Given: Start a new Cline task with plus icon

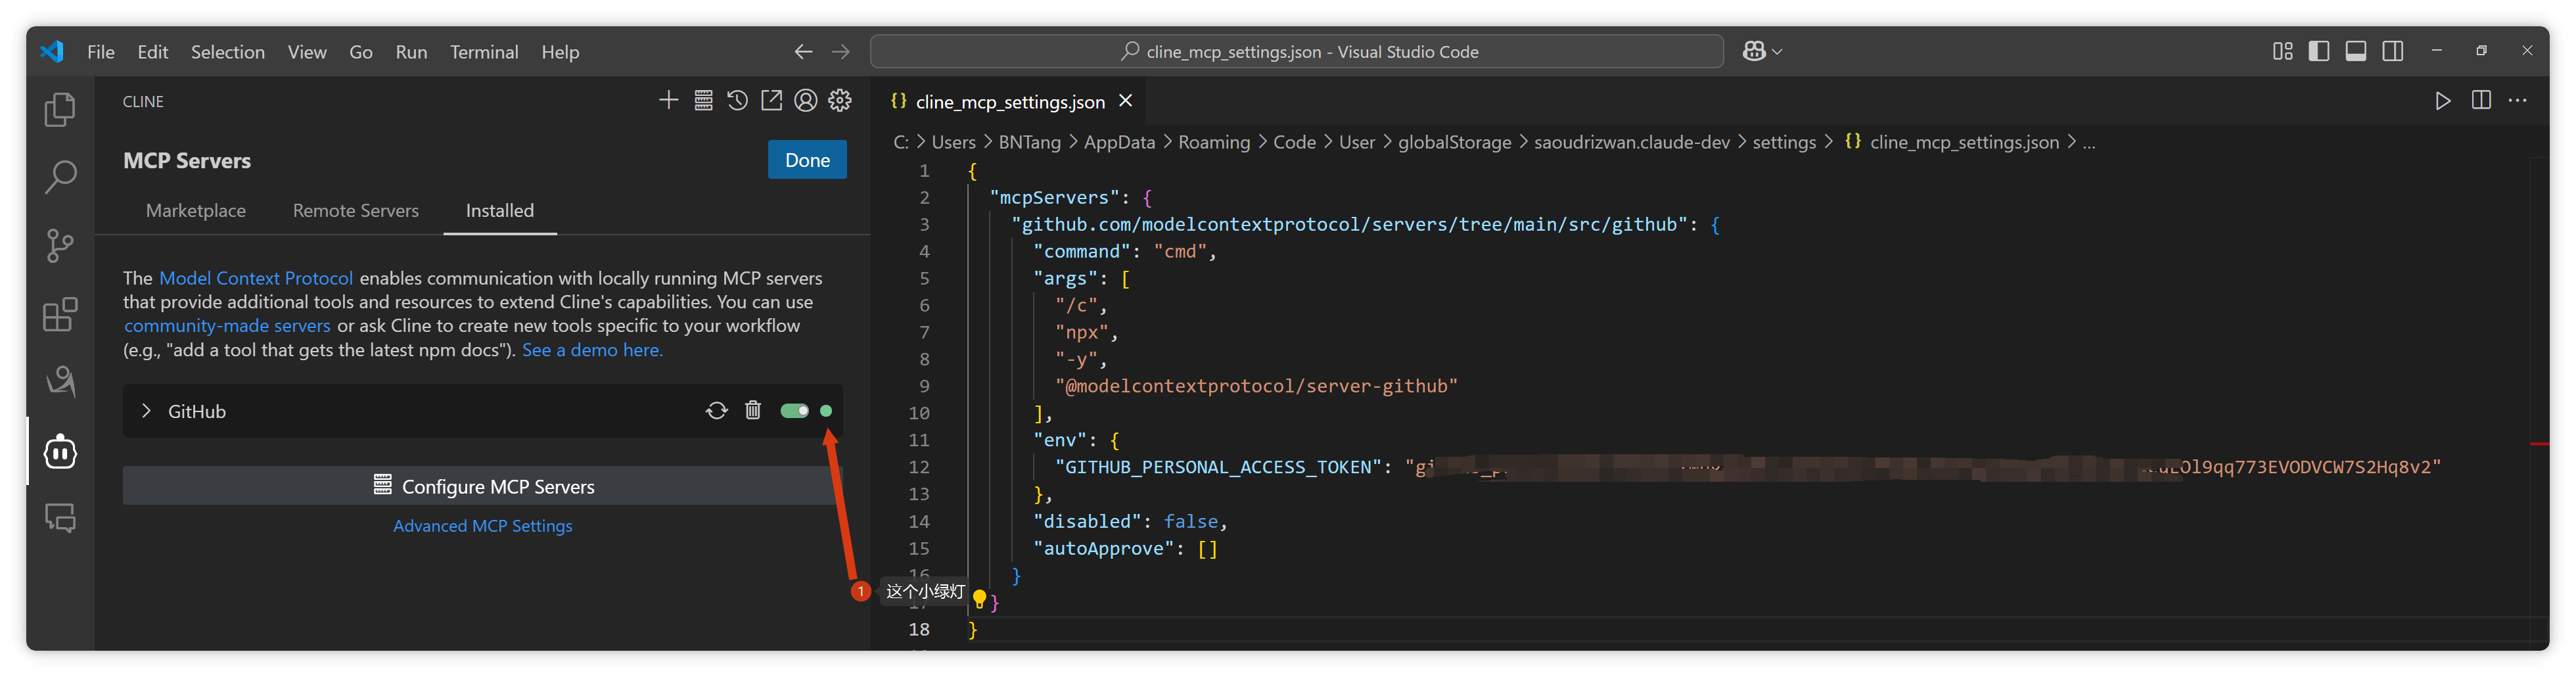Looking at the screenshot, I should [x=669, y=101].
